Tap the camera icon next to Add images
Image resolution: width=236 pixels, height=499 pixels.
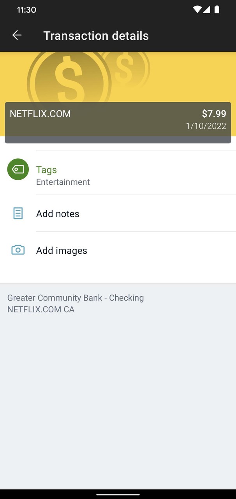[18, 250]
